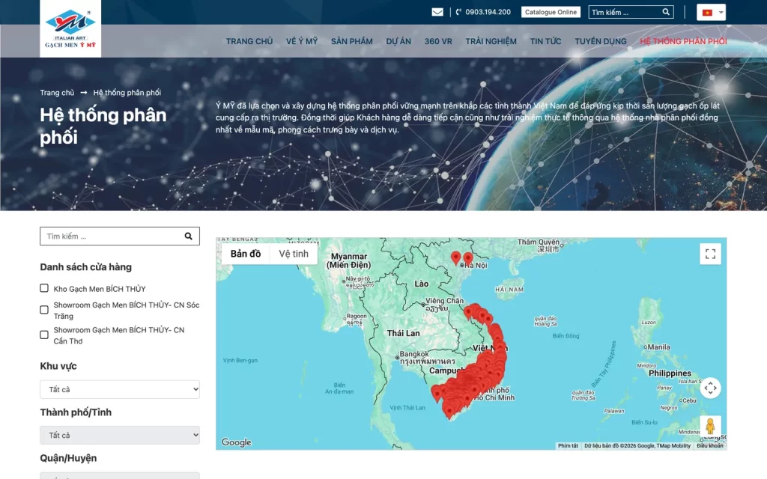The width and height of the screenshot is (767, 479).
Task: Click the Vietnam flag icon
Action: [x=707, y=13]
